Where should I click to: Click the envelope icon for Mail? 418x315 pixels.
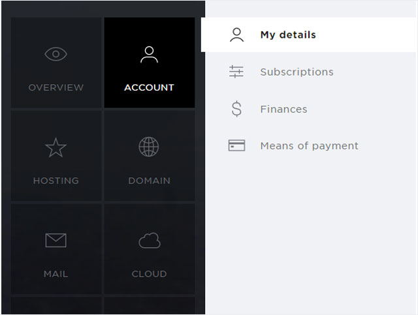pos(56,240)
